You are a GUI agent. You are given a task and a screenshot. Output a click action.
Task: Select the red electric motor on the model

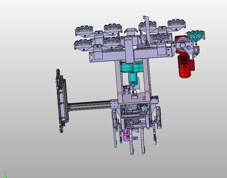(x=184, y=66)
